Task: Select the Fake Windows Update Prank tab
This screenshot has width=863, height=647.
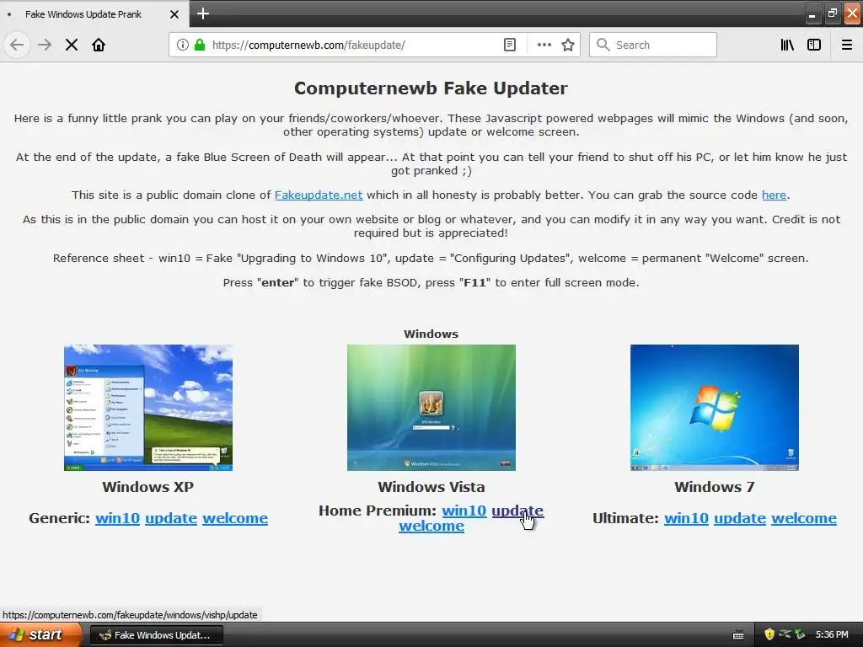Action: coord(94,13)
